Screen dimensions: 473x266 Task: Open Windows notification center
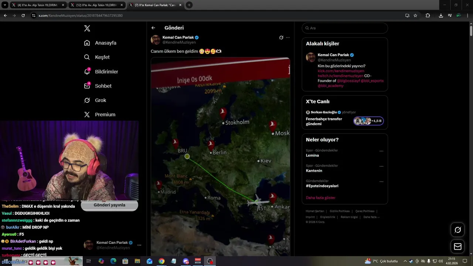[x=465, y=261]
